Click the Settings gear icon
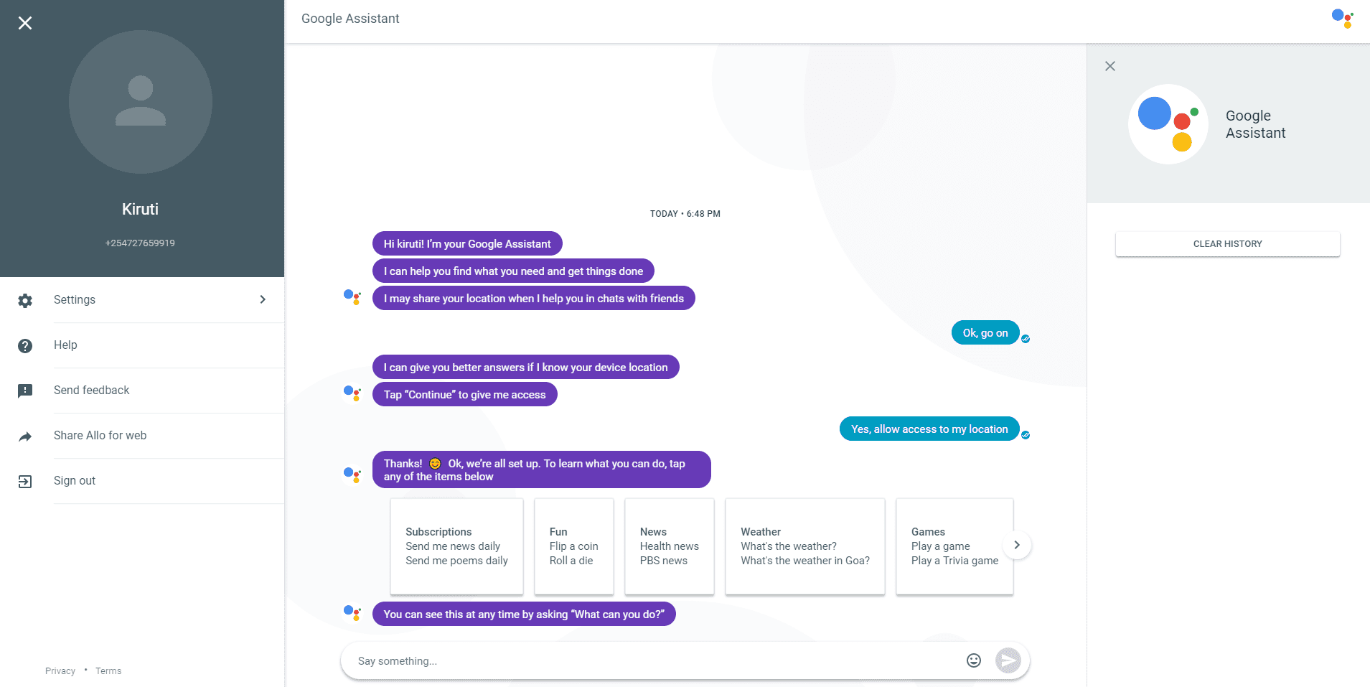 click(25, 300)
